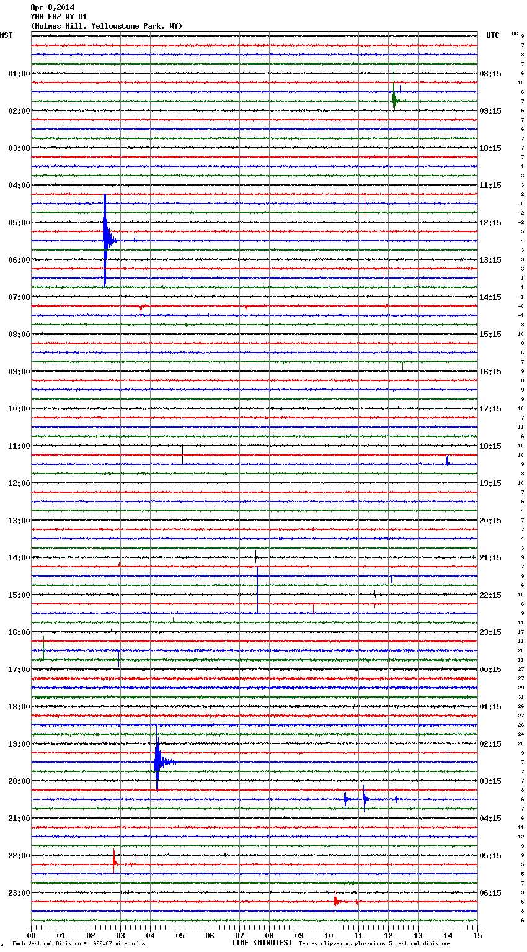The height and width of the screenshot is (952, 527).
Task: Select the 11:00 MST time label
Action: click(19, 446)
